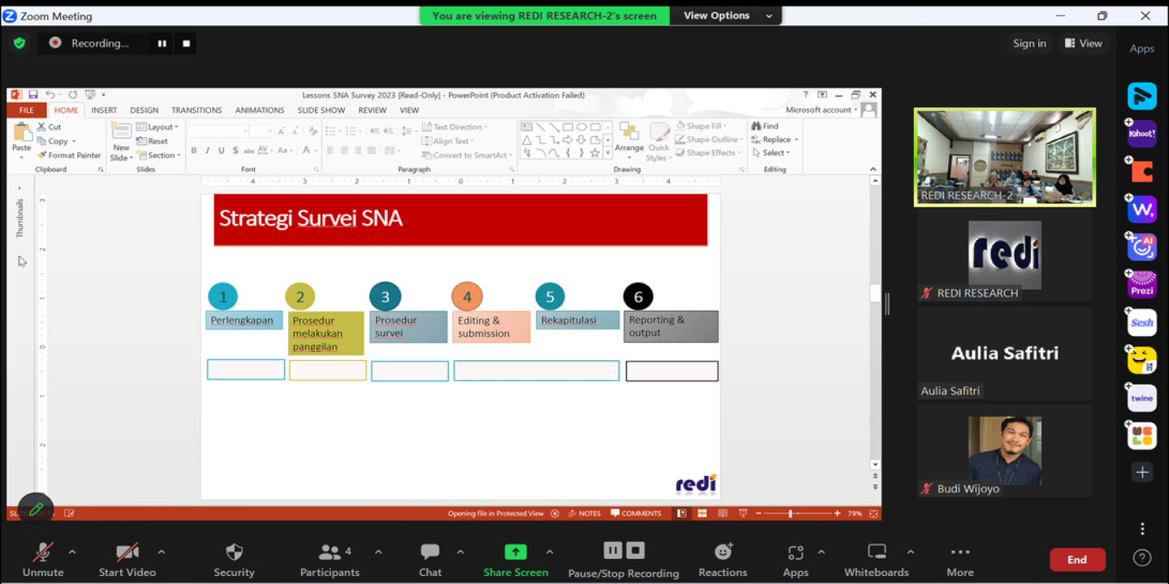The image size is (1169, 584).
Task: Expand video options arrow next to Start Video
Action: [x=161, y=552]
